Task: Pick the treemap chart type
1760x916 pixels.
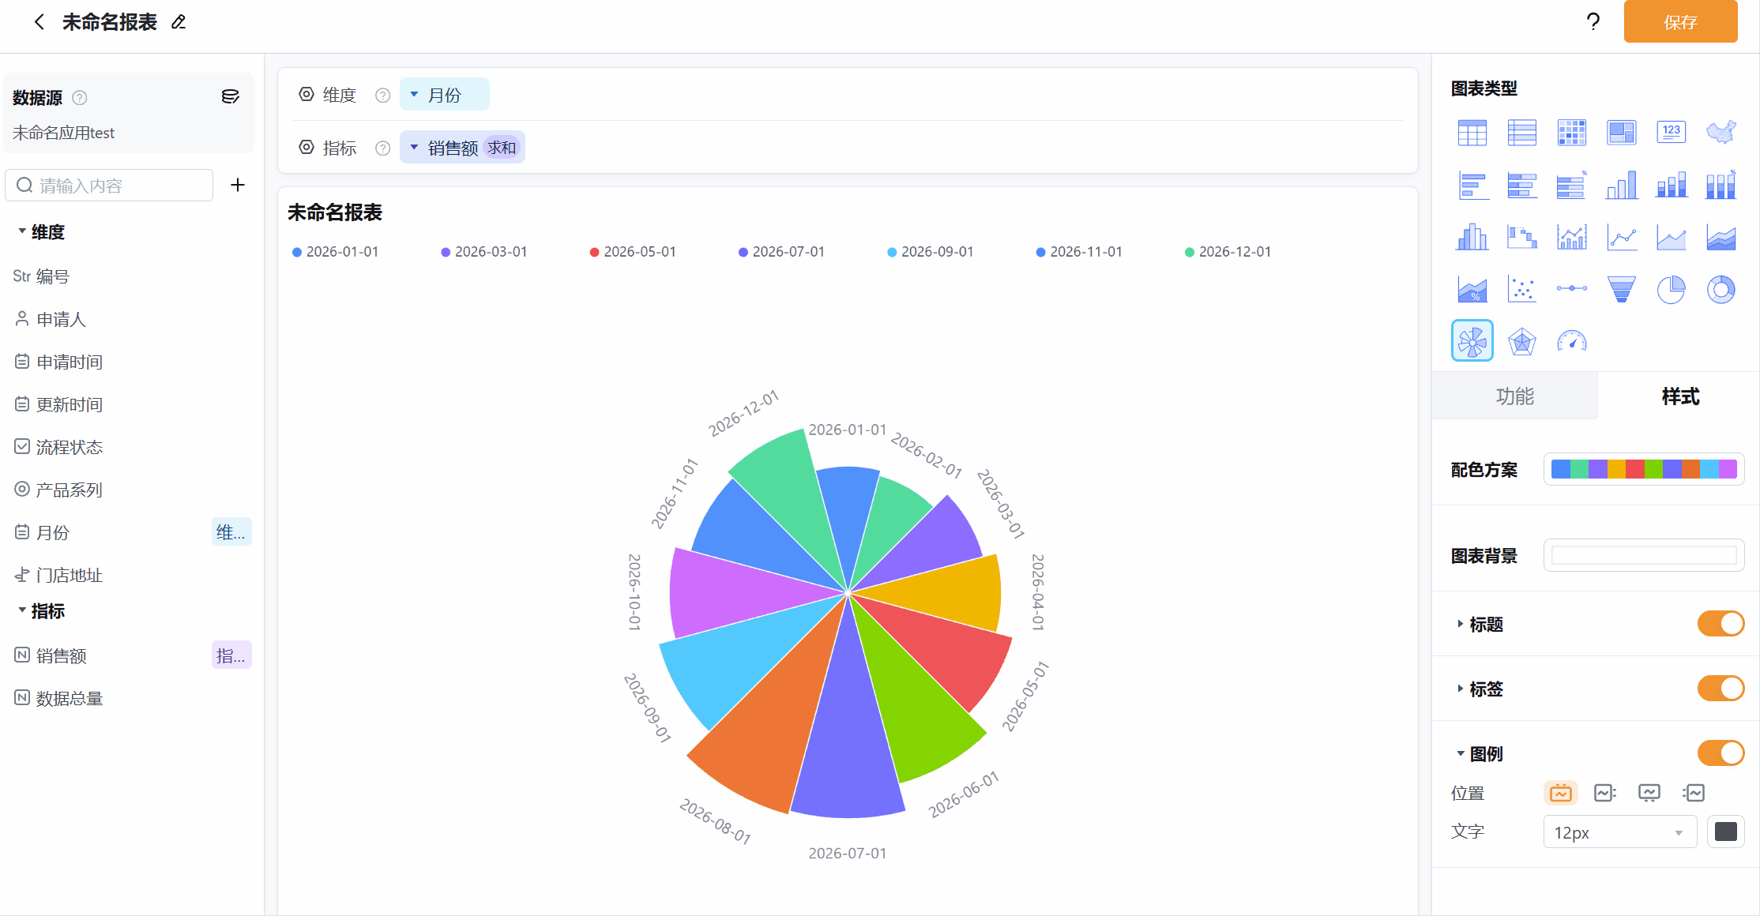Action: (1622, 133)
